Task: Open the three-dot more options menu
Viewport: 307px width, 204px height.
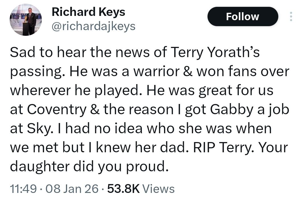Action: (x=291, y=16)
